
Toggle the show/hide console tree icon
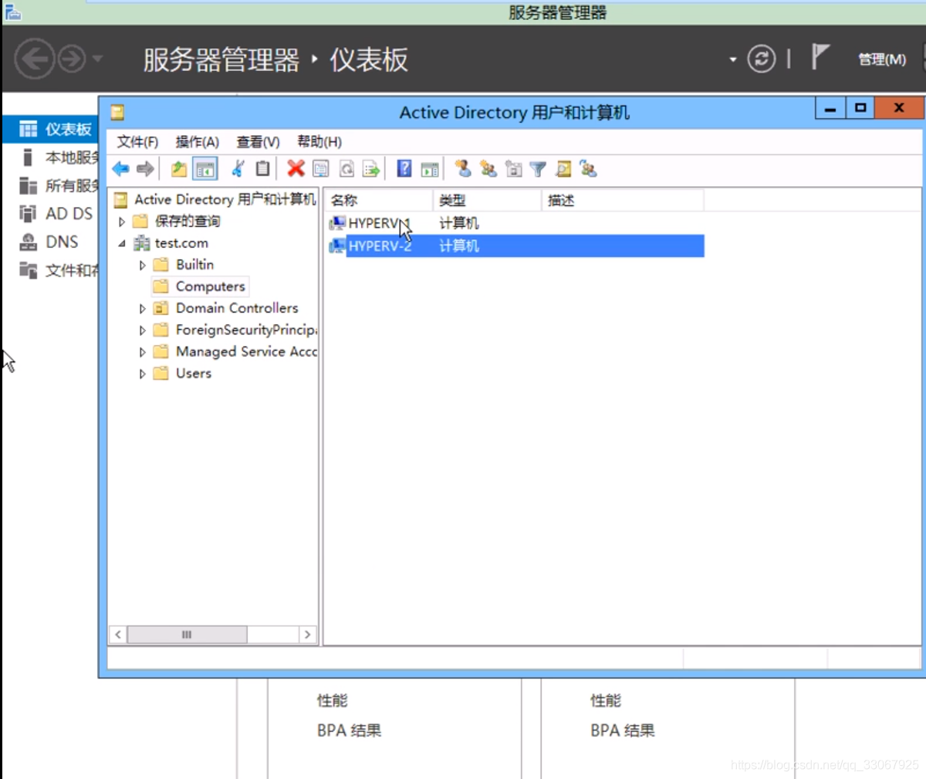(x=204, y=169)
